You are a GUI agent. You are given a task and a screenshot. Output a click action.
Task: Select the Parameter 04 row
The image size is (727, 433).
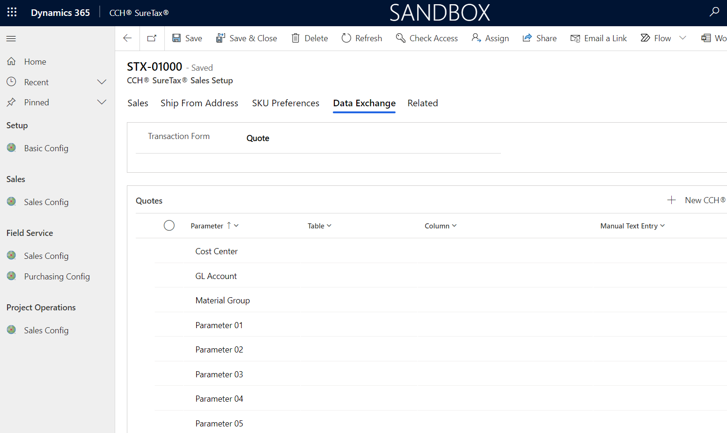click(x=441, y=398)
